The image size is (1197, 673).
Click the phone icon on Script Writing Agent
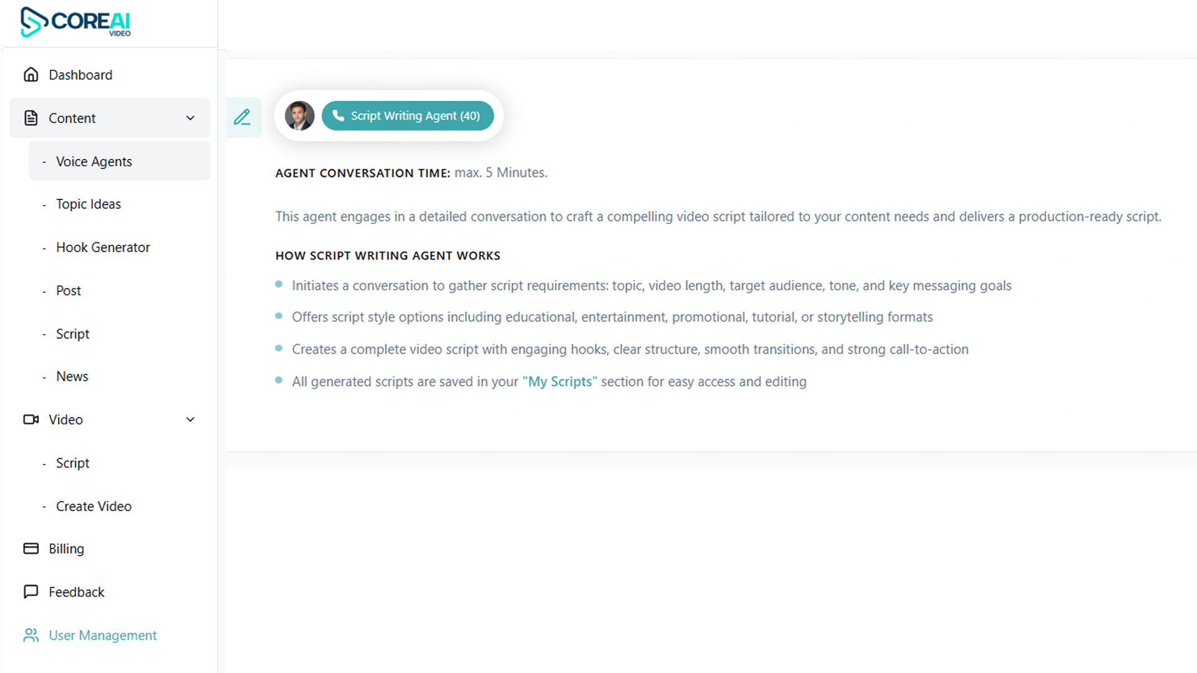(338, 116)
